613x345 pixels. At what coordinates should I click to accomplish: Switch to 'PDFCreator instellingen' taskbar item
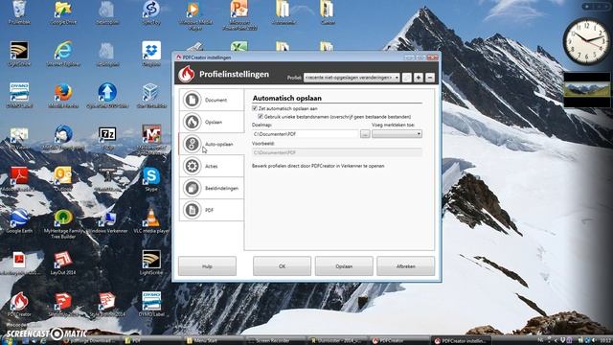461,341
